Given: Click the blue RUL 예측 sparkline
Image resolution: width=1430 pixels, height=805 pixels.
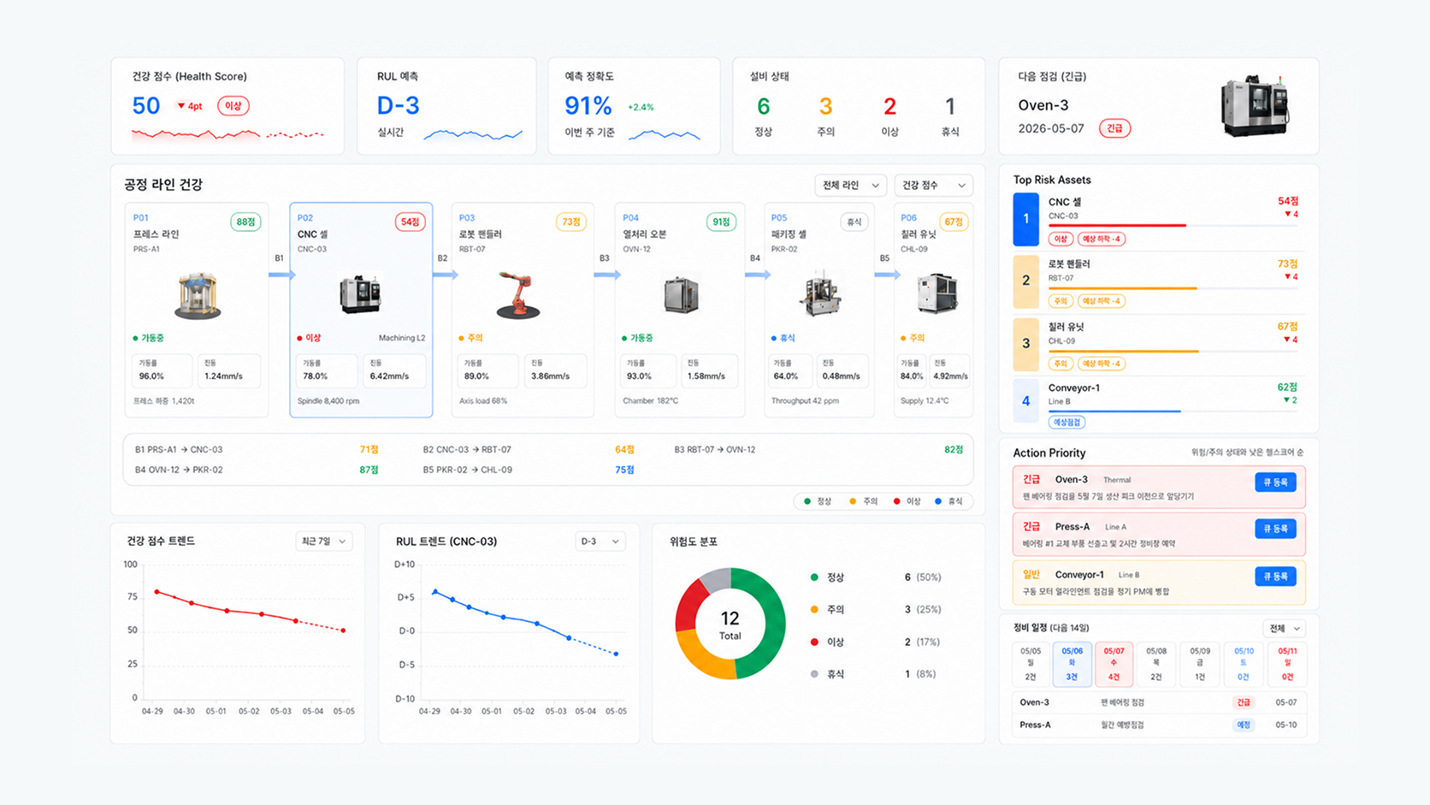Looking at the screenshot, I should coord(473,134).
